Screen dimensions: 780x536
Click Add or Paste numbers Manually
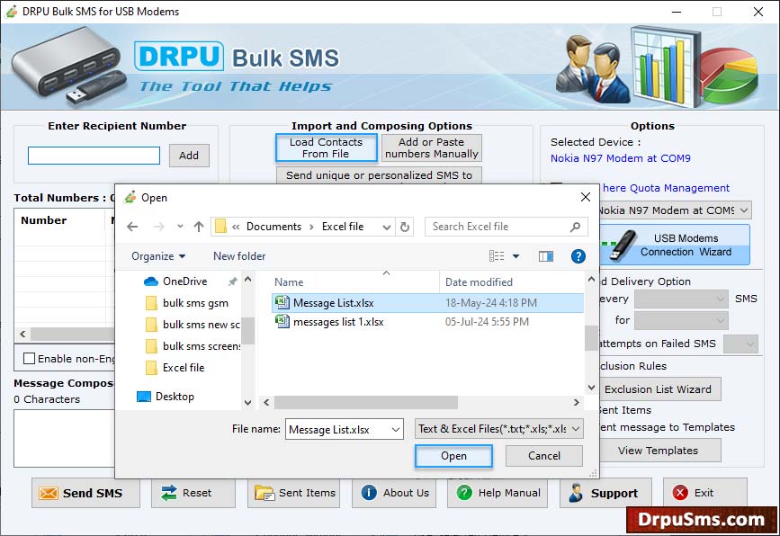pos(431,147)
